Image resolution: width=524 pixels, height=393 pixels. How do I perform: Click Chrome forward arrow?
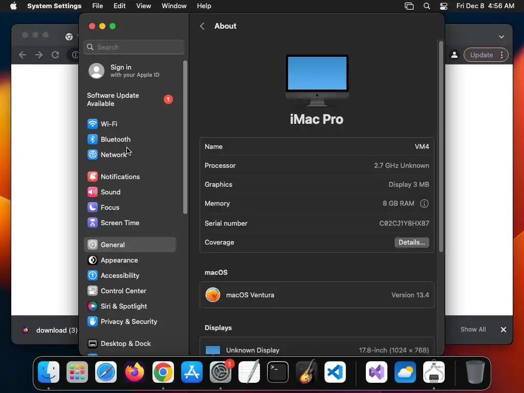tap(39, 55)
